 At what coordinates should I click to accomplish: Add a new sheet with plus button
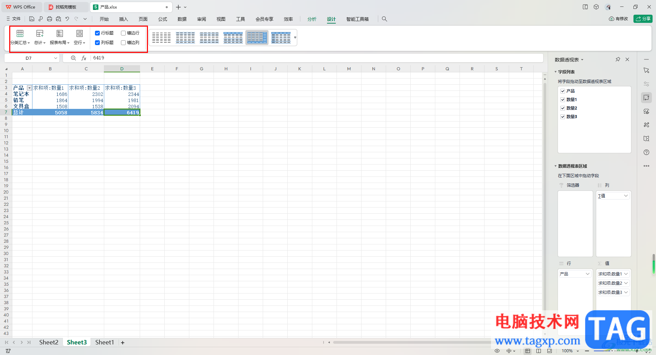click(x=123, y=342)
